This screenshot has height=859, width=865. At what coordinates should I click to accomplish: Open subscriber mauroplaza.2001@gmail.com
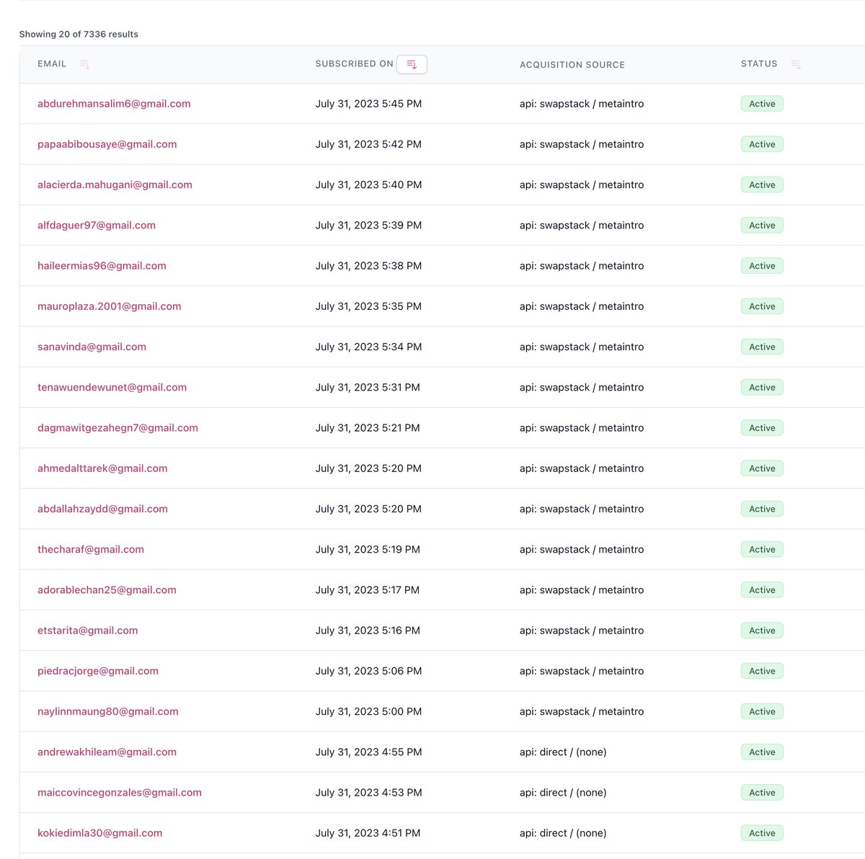109,306
